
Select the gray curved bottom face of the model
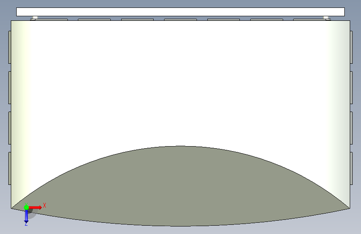pos(181,187)
